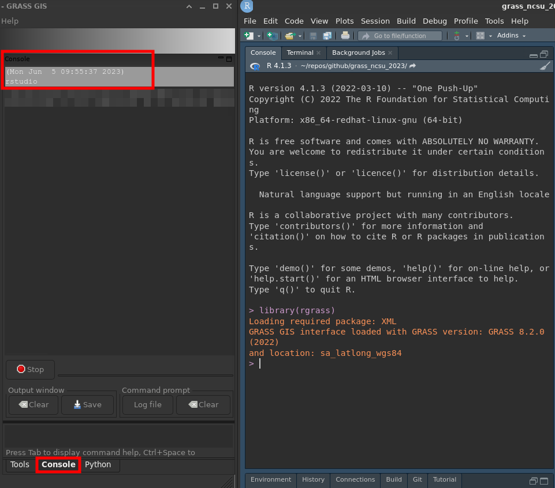The image size is (555, 488).
Task: Open the RStudio View menu
Action: (x=319, y=21)
